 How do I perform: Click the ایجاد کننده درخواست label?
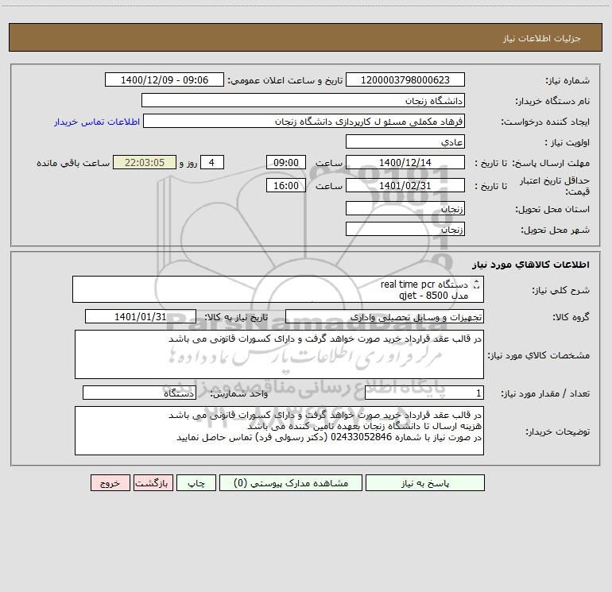(x=545, y=122)
